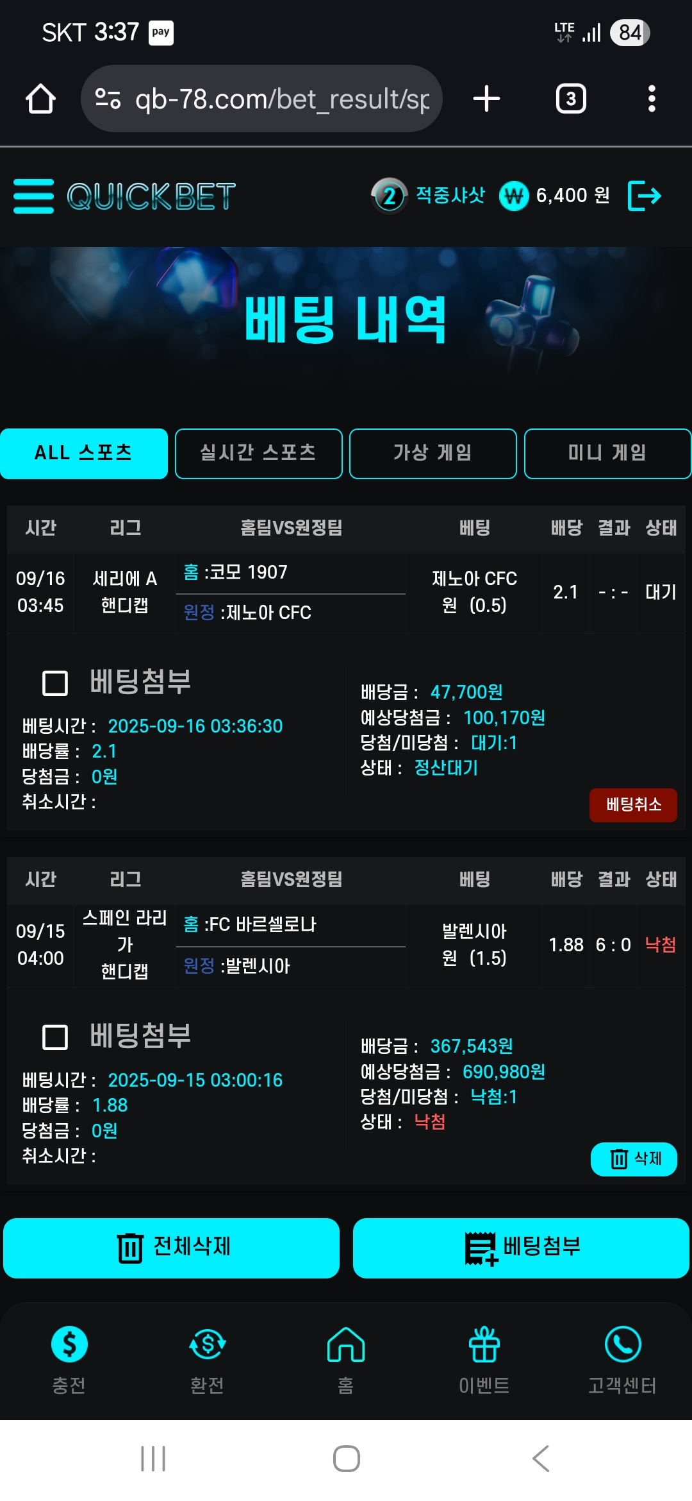
Task: Cancel the bet with 베팅취소 button
Action: pyautogui.click(x=633, y=805)
